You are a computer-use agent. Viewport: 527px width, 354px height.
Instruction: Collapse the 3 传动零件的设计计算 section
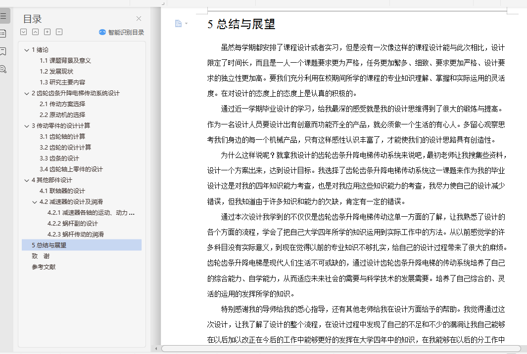click(x=27, y=126)
